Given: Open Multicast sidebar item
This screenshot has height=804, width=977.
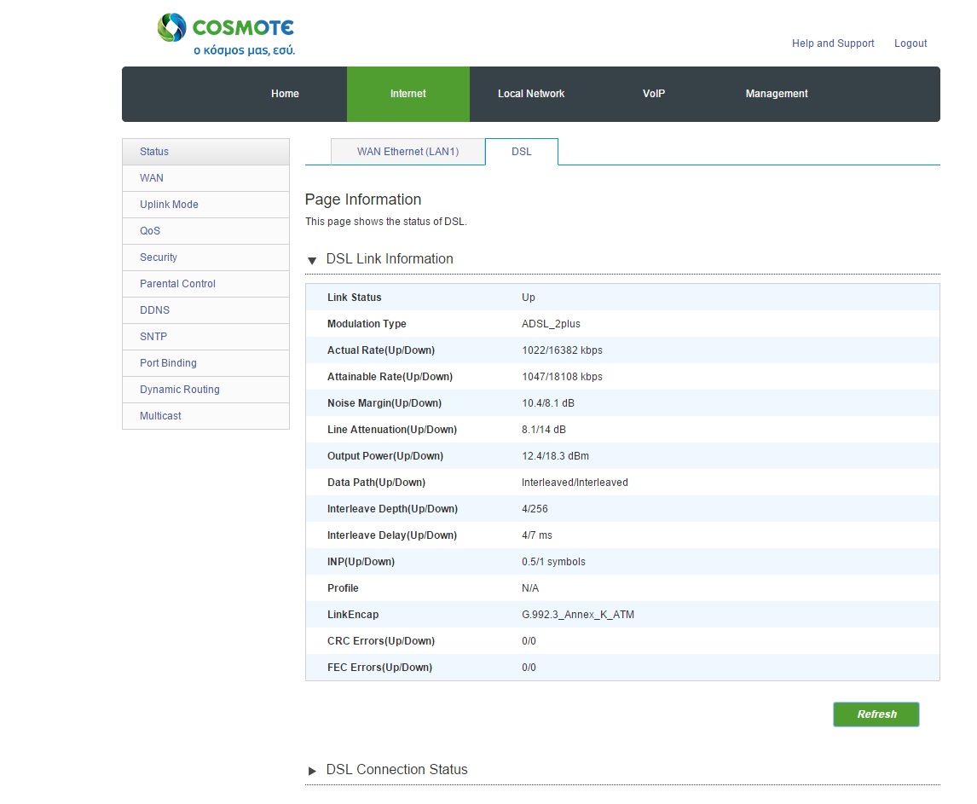Looking at the screenshot, I should tap(205, 416).
